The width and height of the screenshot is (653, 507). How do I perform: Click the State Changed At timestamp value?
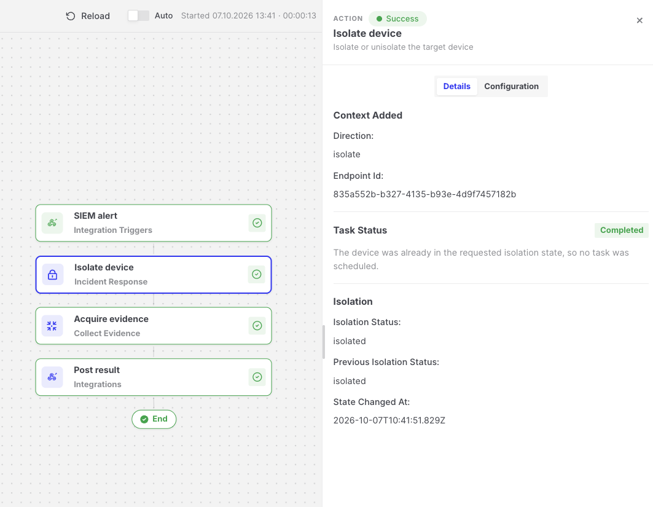pyautogui.click(x=389, y=420)
